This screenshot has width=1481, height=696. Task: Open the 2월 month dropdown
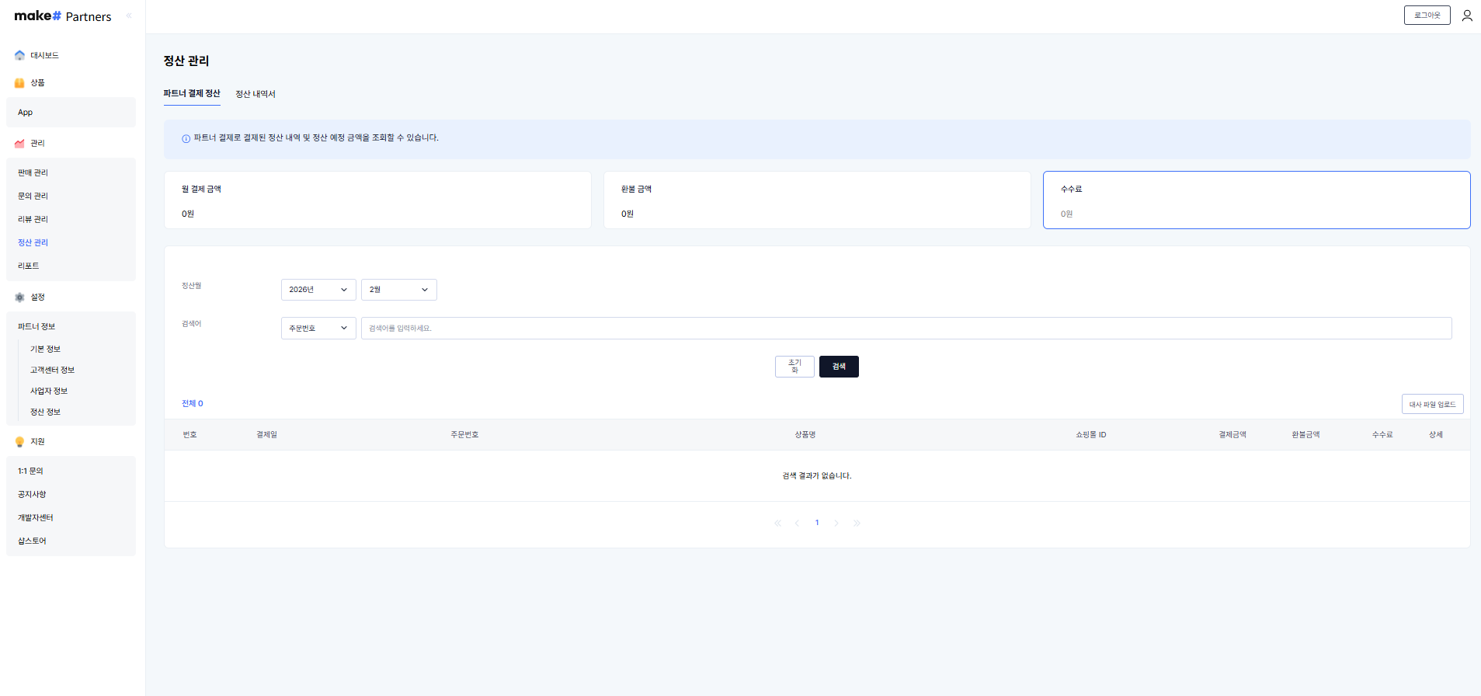tap(398, 290)
